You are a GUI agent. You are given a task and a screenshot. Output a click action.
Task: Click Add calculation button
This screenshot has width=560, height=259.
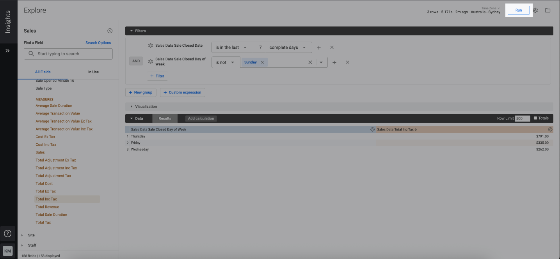tap(201, 118)
